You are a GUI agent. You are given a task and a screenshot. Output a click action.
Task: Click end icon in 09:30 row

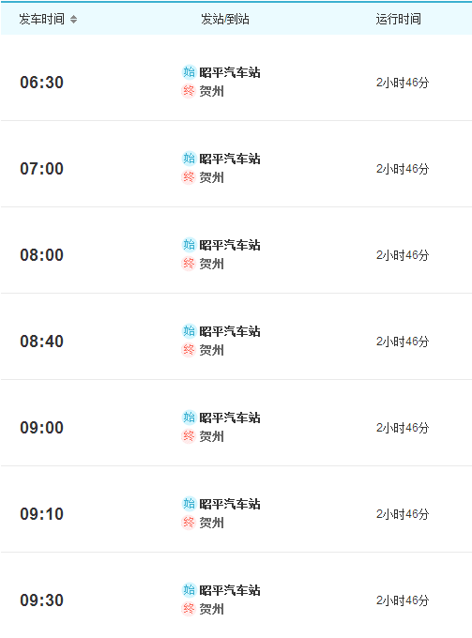pos(189,608)
